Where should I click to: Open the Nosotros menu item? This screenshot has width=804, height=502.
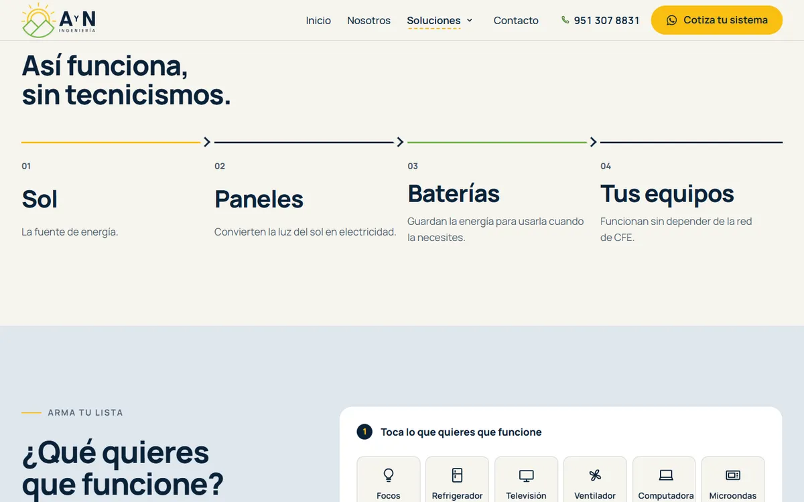(x=368, y=20)
